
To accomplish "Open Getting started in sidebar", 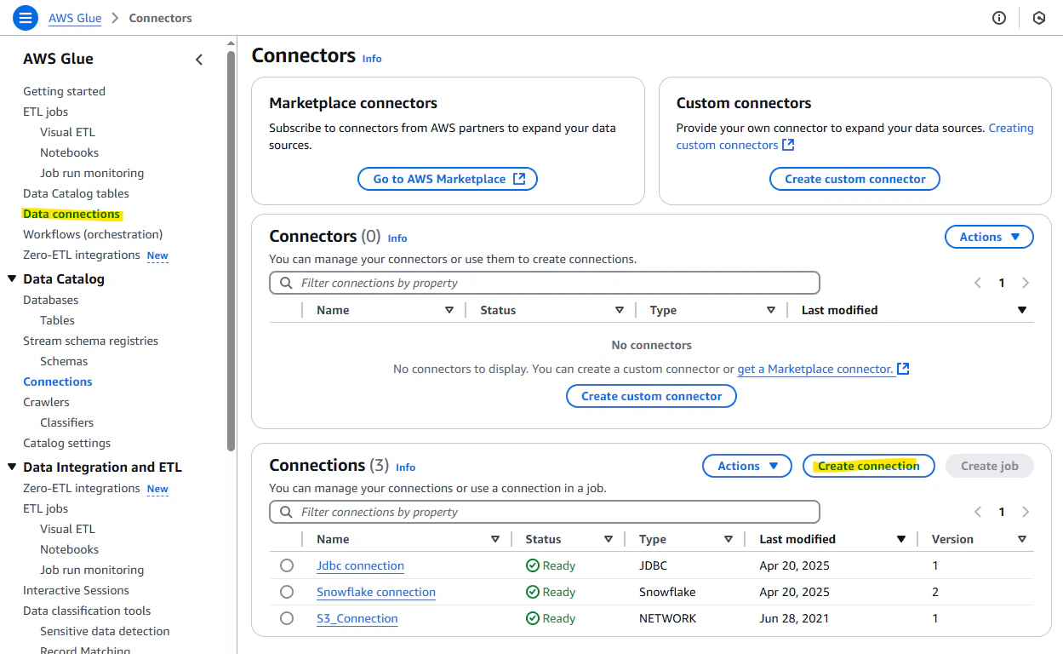I will click(64, 91).
